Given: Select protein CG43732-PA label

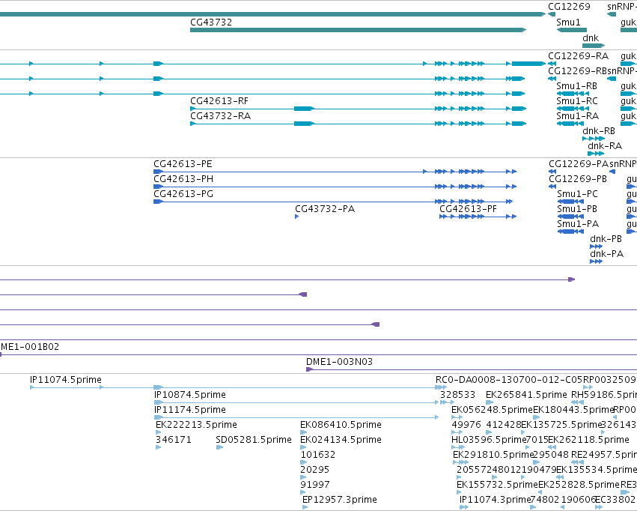Looking at the screenshot, I should click(325, 209).
